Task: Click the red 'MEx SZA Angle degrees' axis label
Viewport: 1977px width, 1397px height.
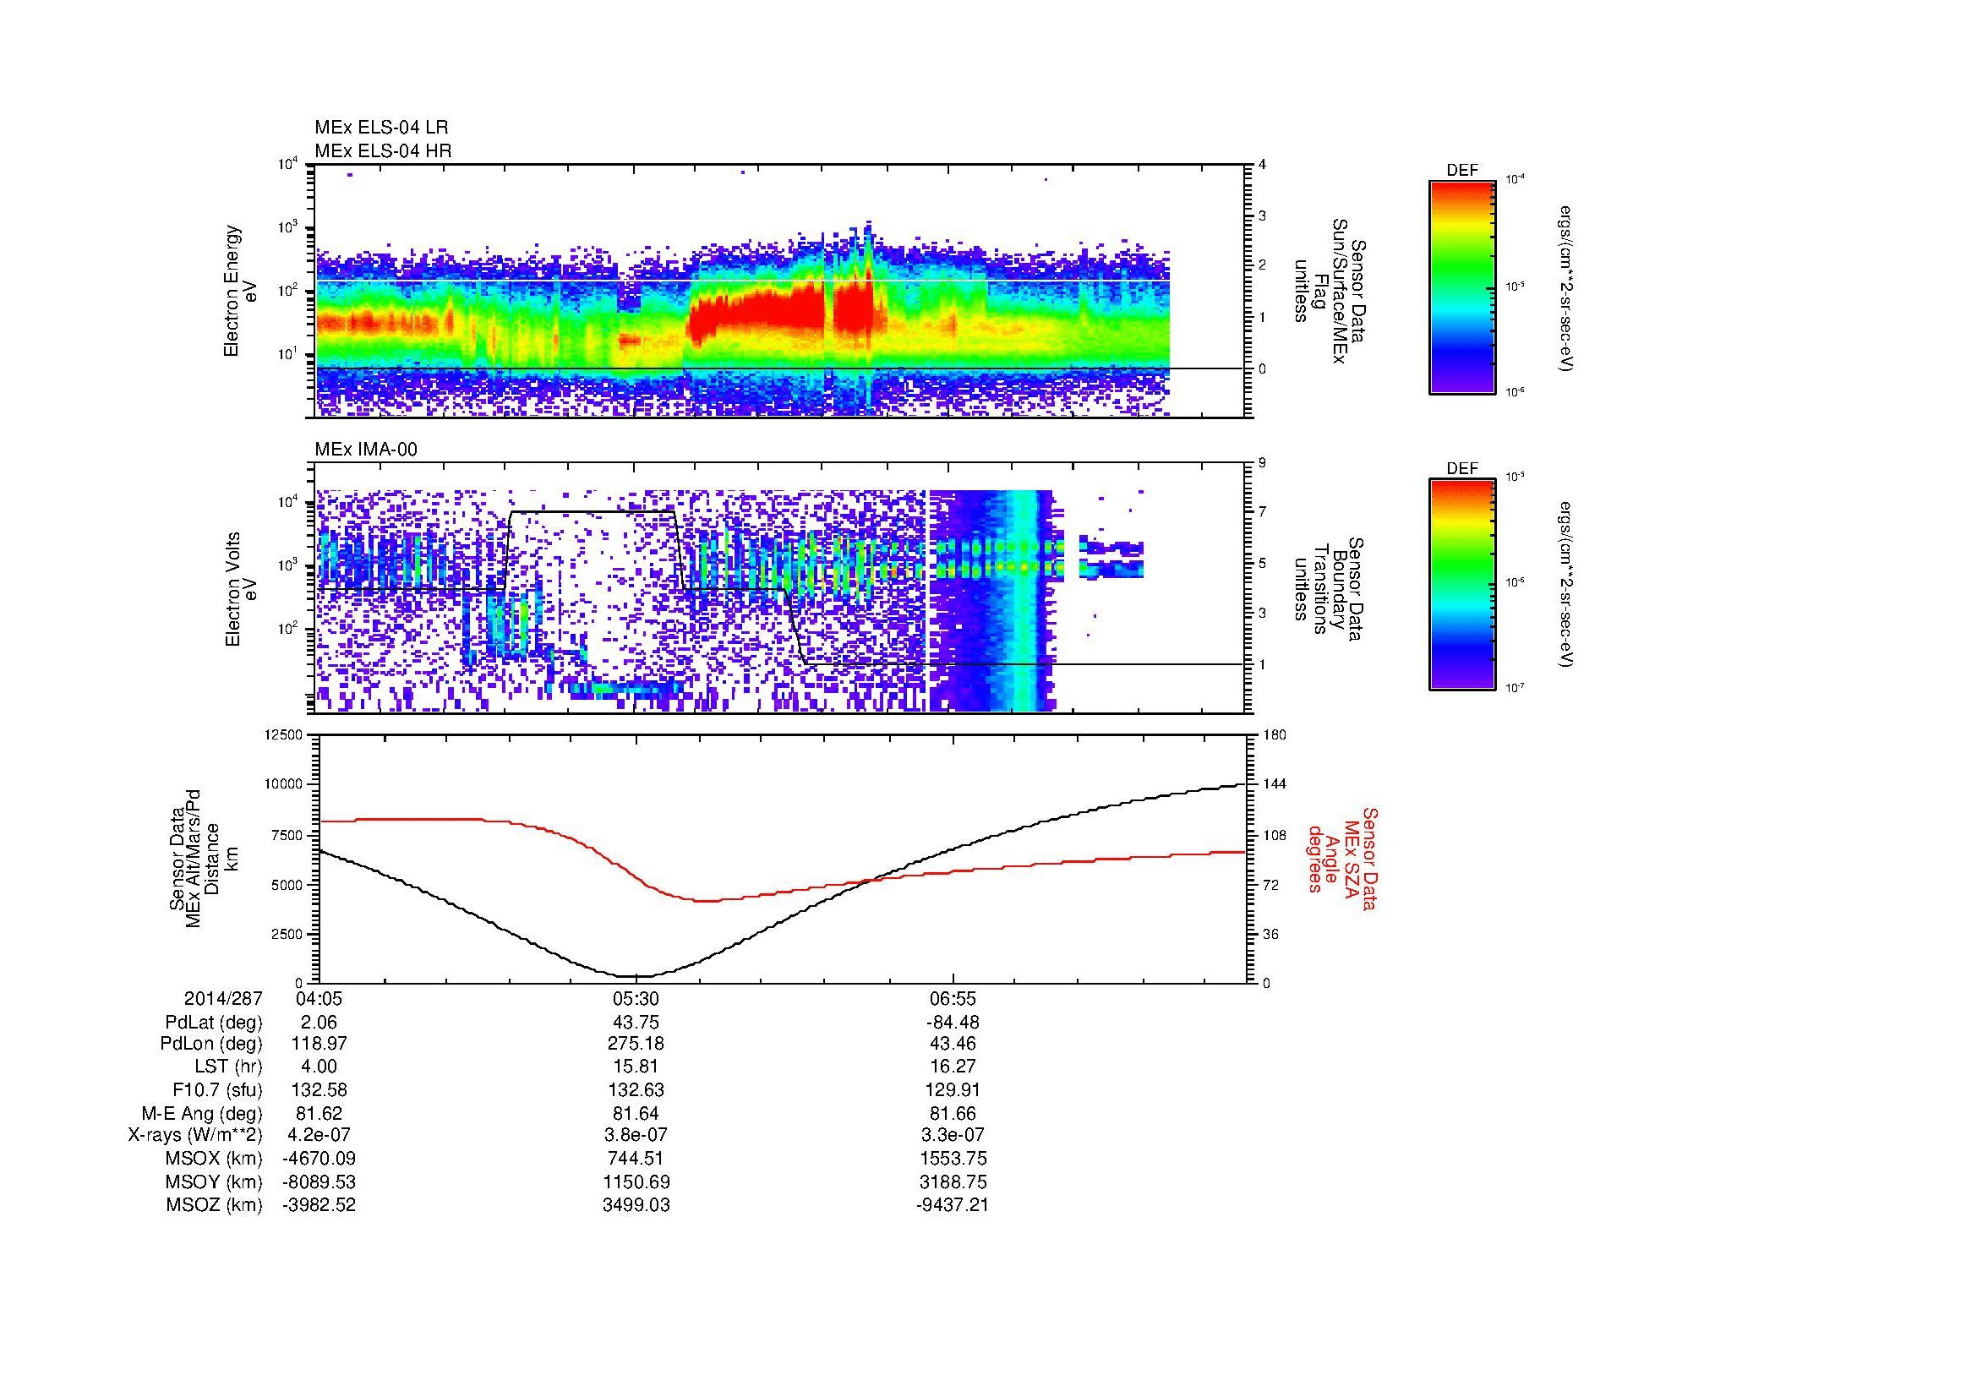Action: 1341,858
